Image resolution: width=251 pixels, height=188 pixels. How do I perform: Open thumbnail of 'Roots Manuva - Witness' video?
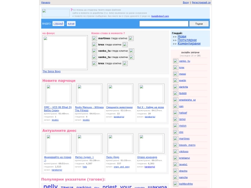coord(89,94)
